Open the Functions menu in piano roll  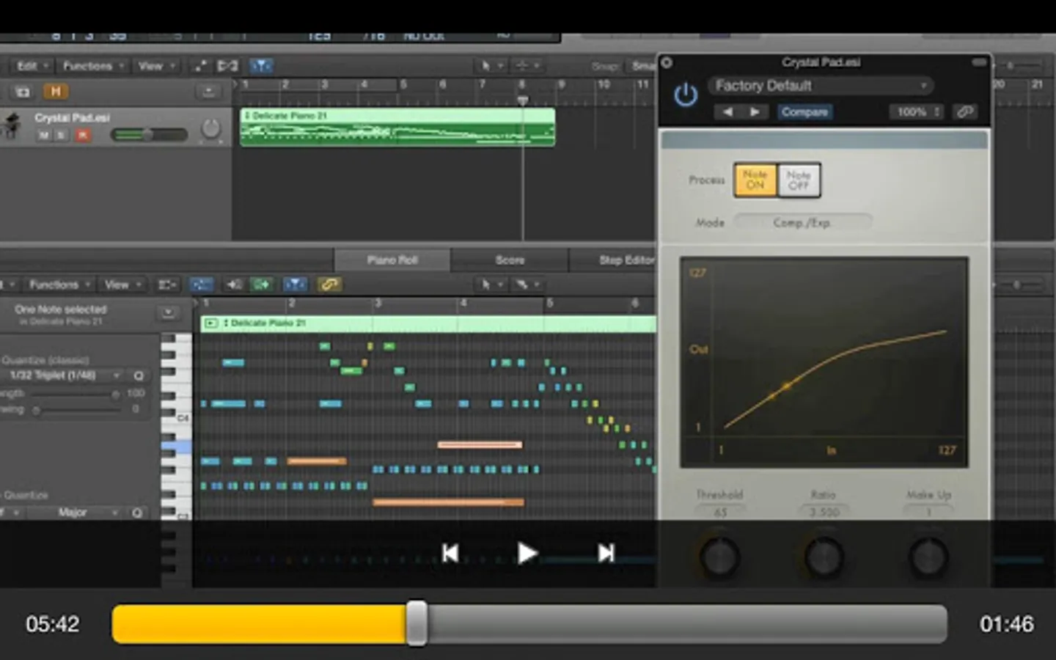[59, 285]
